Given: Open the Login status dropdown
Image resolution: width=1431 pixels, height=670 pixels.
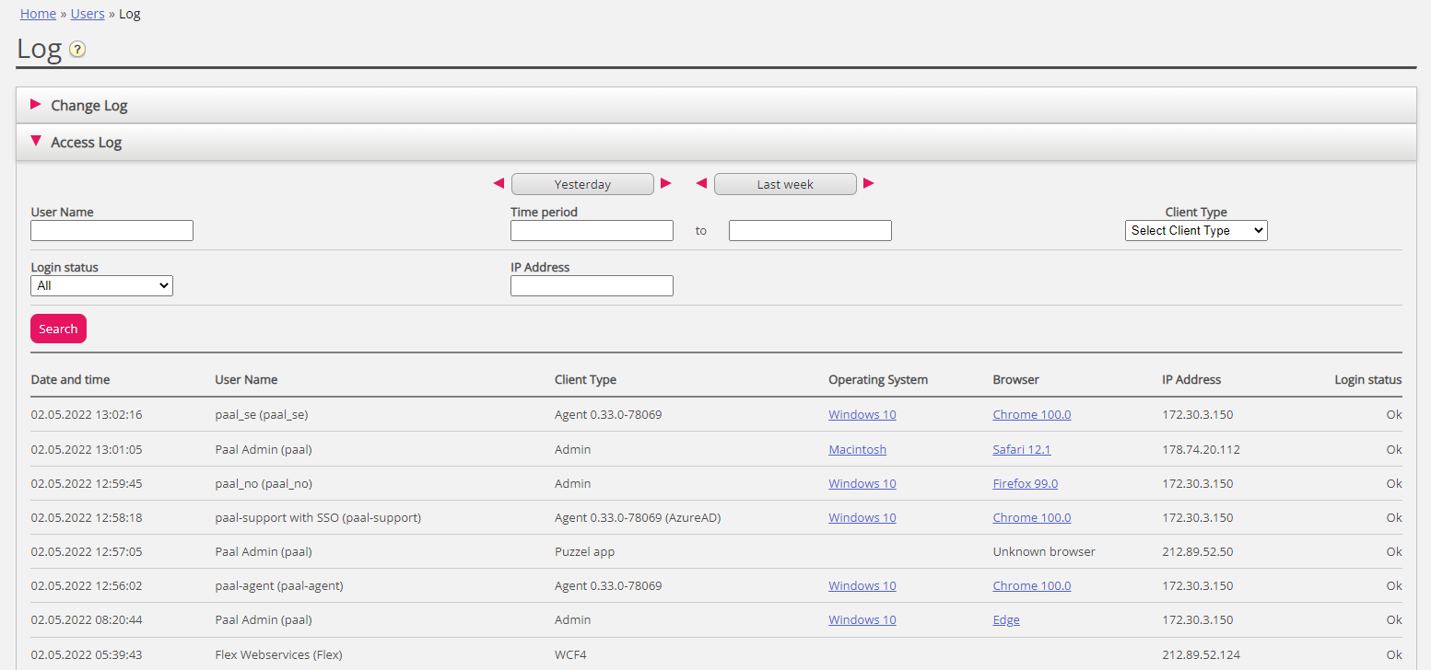Looking at the screenshot, I should (101, 286).
